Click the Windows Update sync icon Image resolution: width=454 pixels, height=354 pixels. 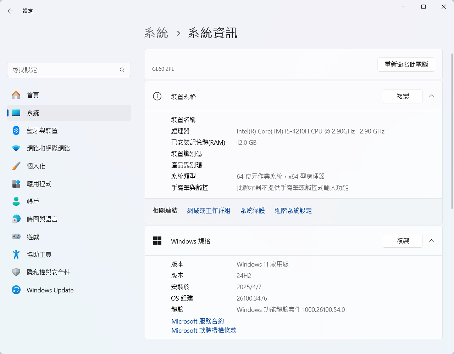pos(16,290)
